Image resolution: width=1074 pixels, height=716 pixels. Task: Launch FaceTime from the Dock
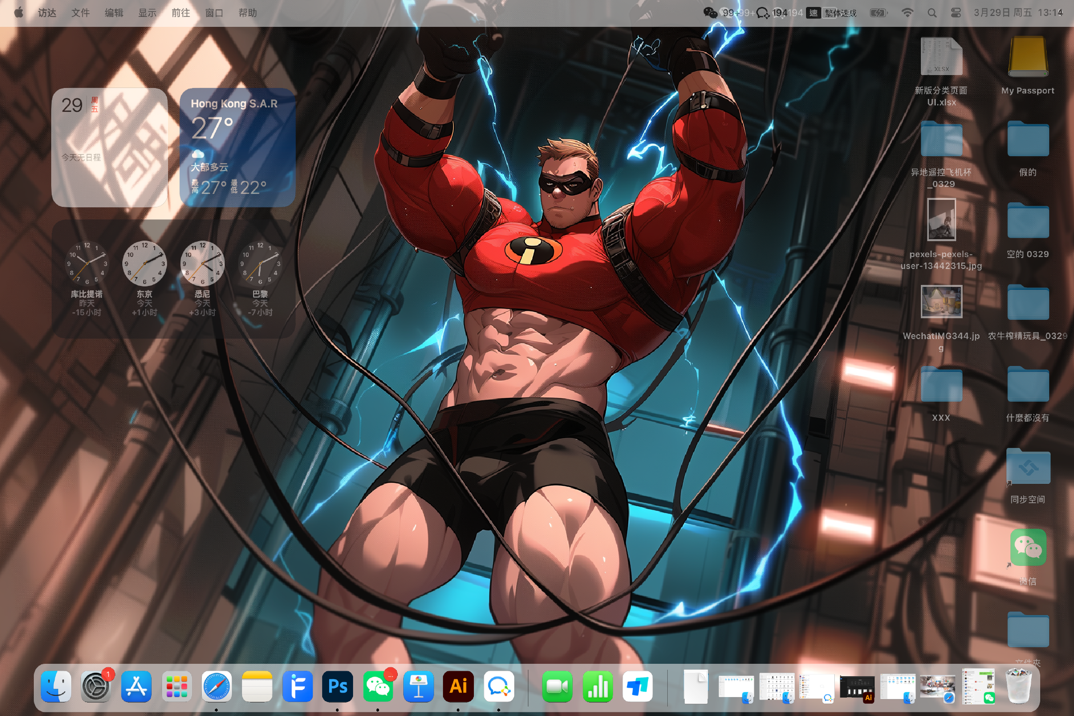tap(557, 687)
